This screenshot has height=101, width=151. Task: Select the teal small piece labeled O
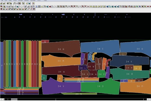point(44,78)
